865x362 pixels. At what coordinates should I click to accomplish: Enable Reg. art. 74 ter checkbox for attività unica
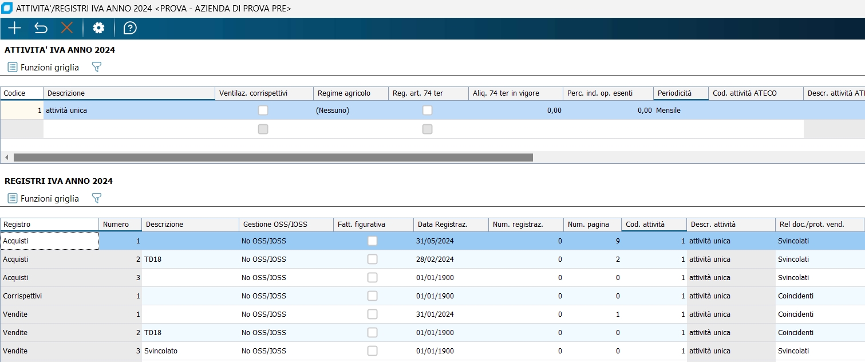(x=427, y=111)
